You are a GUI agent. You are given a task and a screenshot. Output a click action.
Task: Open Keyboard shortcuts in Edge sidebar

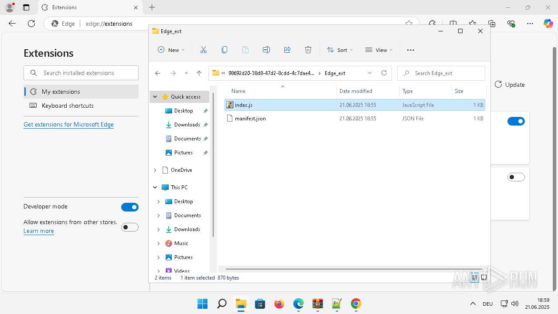[81, 106]
